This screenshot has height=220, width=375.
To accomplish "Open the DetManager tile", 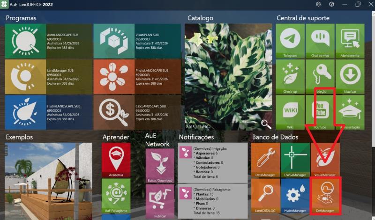I will click(325, 196).
